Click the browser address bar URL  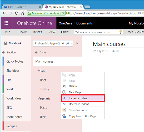pos(105,13)
